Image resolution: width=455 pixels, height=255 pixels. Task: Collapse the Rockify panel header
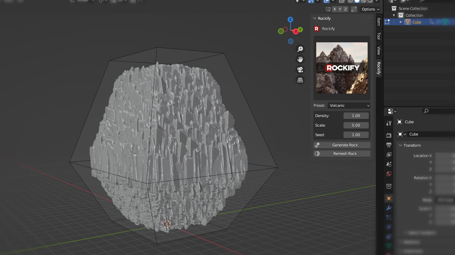315,18
